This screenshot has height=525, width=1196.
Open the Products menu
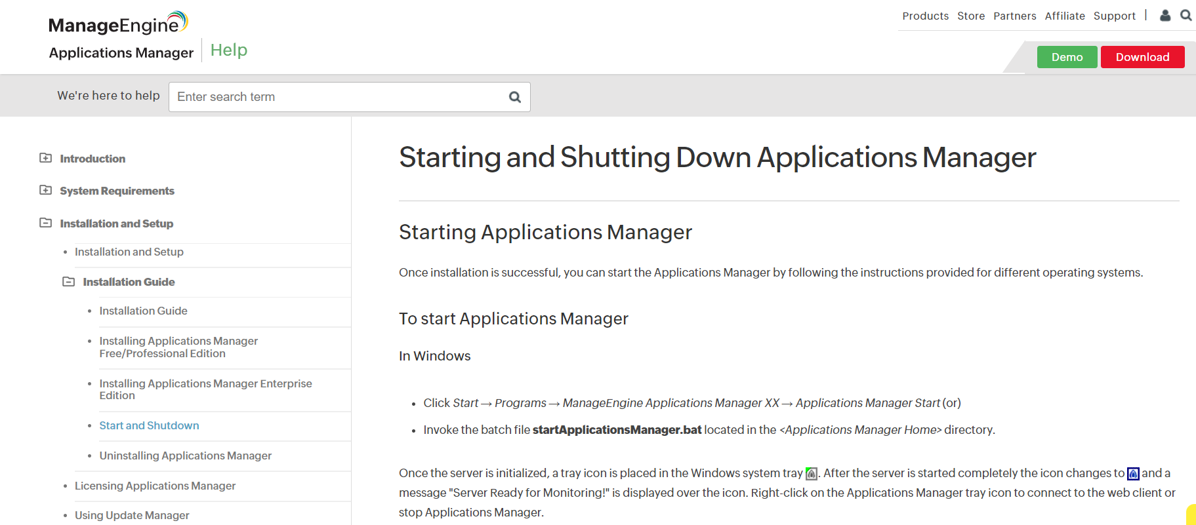pos(925,16)
